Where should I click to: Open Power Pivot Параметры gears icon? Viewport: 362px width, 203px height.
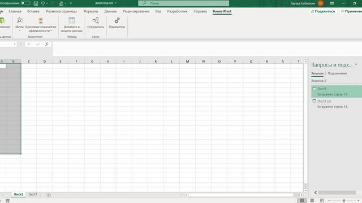117,20
